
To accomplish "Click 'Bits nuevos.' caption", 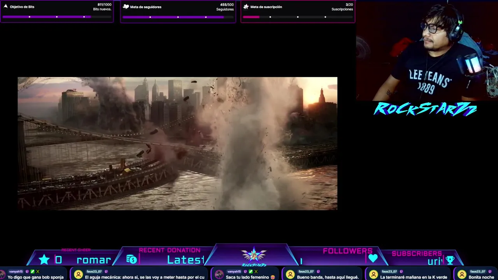I will (x=102, y=9).
